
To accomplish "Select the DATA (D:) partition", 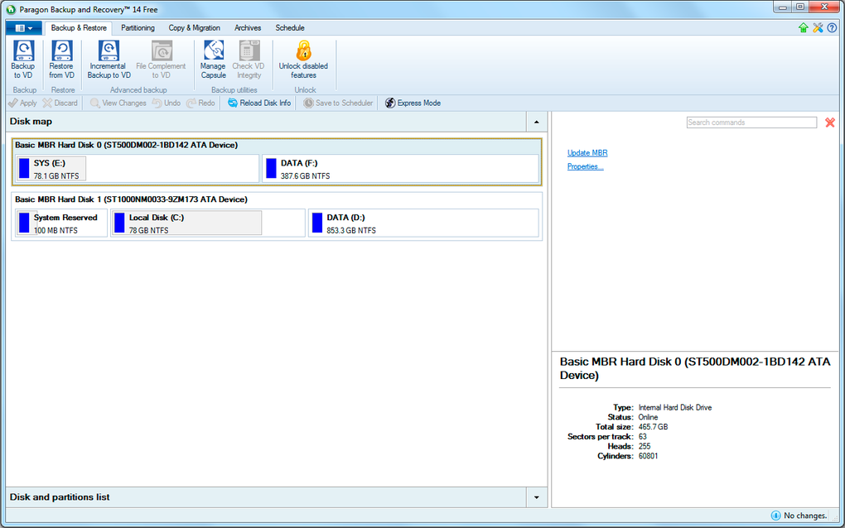I will point(423,223).
